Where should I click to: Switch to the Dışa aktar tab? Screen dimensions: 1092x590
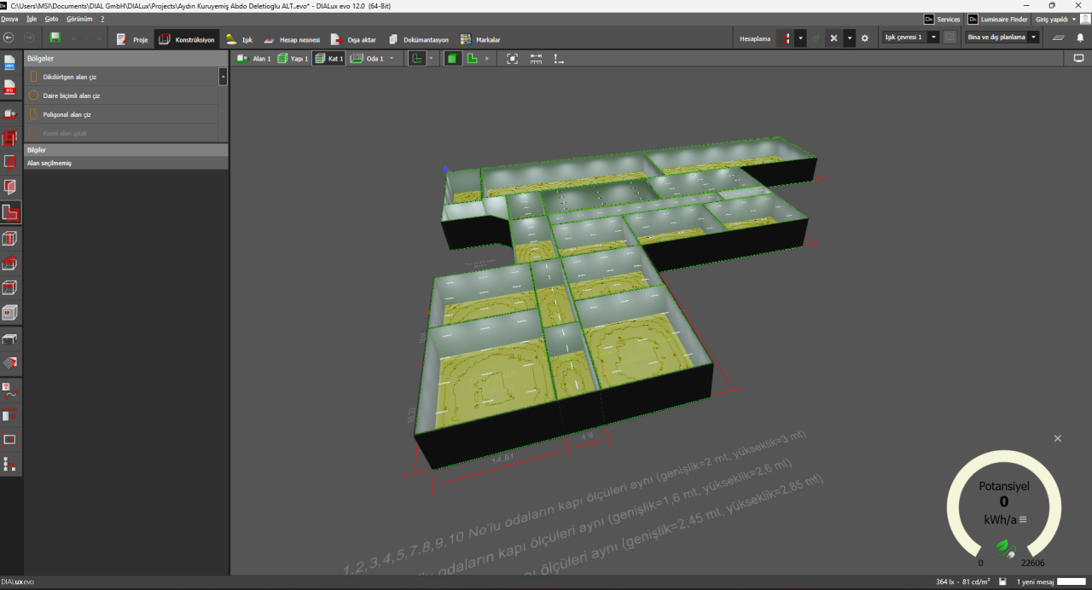[353, 39]
